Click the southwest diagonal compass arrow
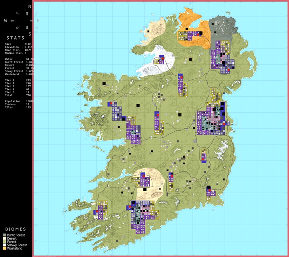The height and width of the screenshot is (257, 289). click(18, 28)
